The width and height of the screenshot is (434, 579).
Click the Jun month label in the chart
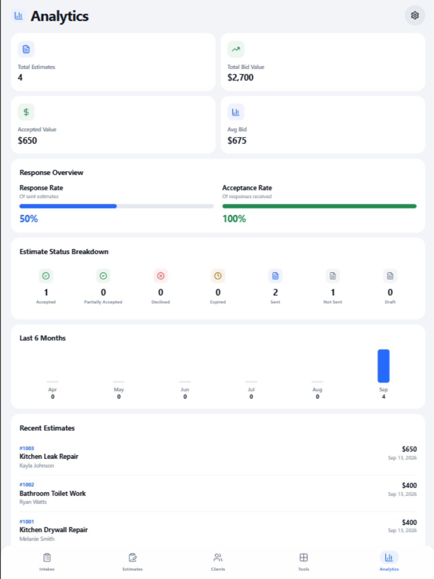(185, 389)
